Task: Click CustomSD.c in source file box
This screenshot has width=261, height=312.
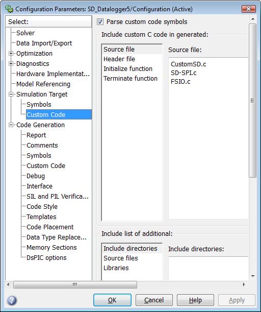Action: (189, 64)
